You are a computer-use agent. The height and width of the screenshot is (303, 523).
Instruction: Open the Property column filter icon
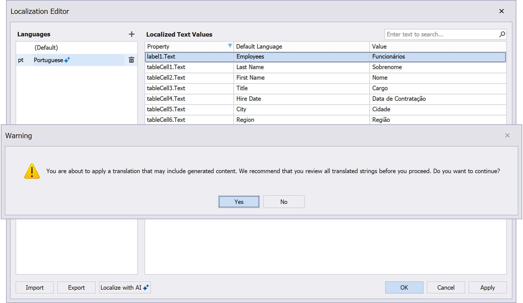pyautogui.click(x=230, y=46)
